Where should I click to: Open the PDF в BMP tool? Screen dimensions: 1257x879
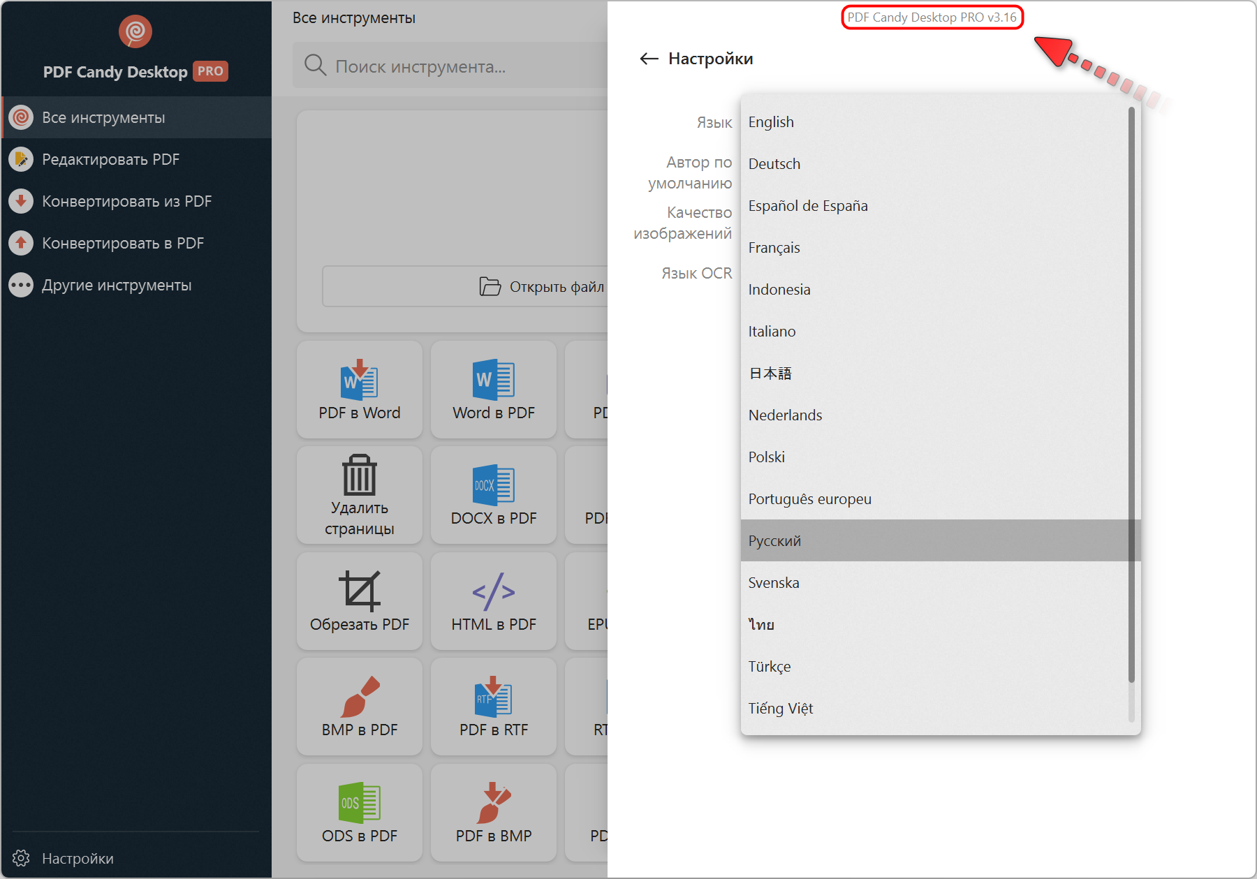[494, 813]
